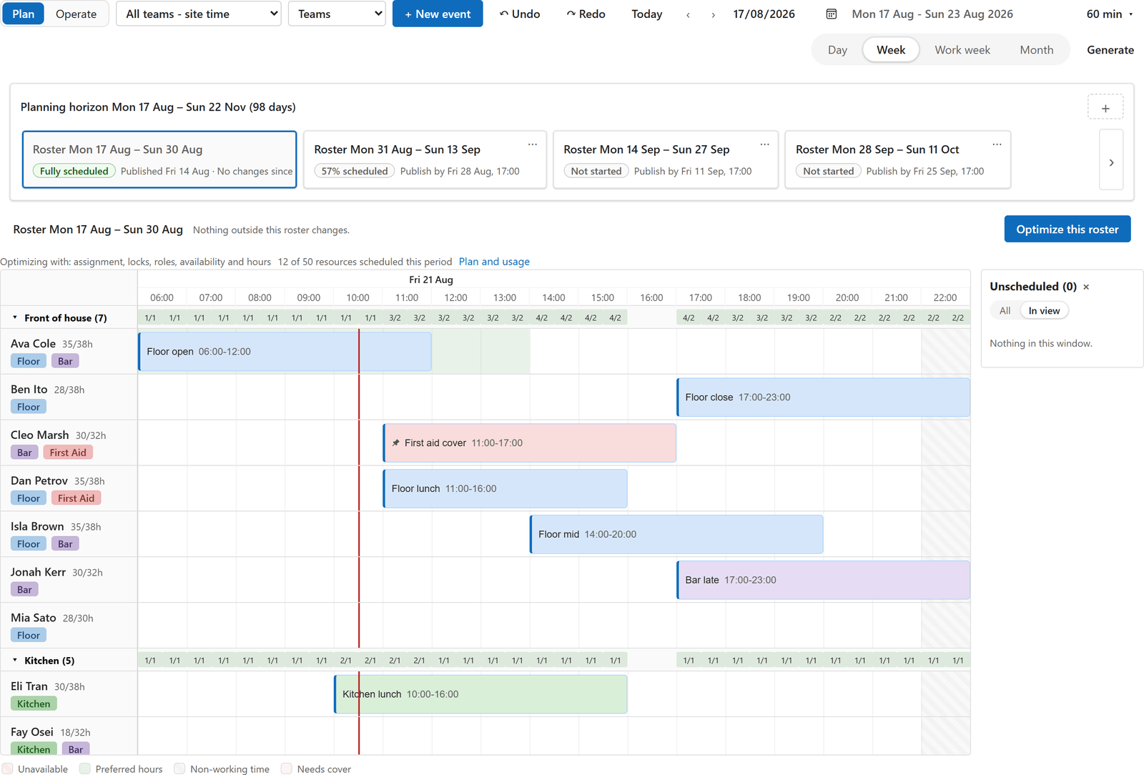This screenshot has height=775, width=1144.
Task: Add a roster with the plus button
Action: [x=1105, y=108]
